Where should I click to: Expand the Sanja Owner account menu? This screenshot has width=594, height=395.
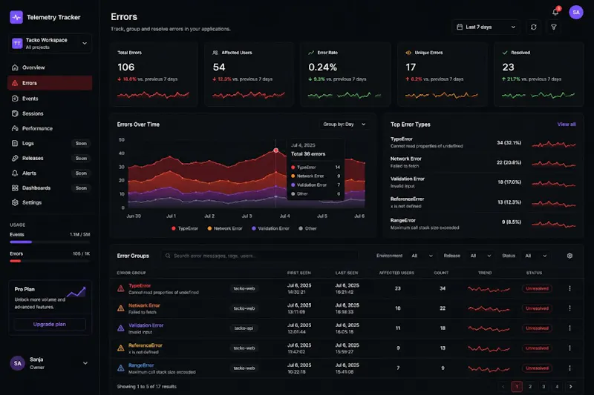[x=50, y=363]
